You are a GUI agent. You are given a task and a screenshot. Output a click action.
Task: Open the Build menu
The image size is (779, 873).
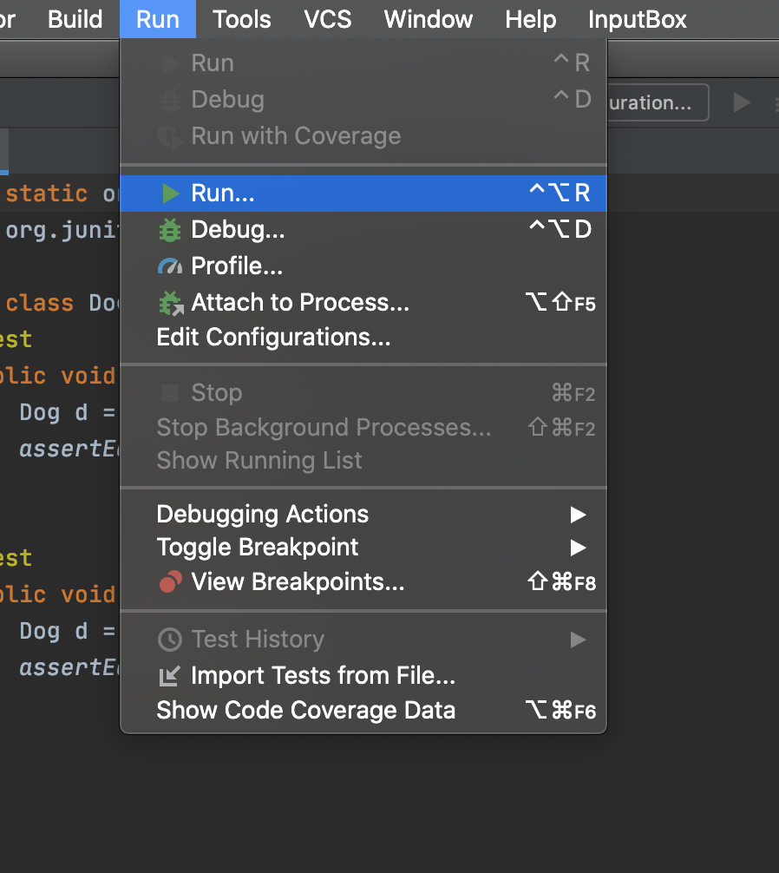pos(75,19)
